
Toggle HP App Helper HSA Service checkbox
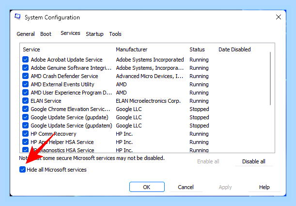[x=25, y=142]
